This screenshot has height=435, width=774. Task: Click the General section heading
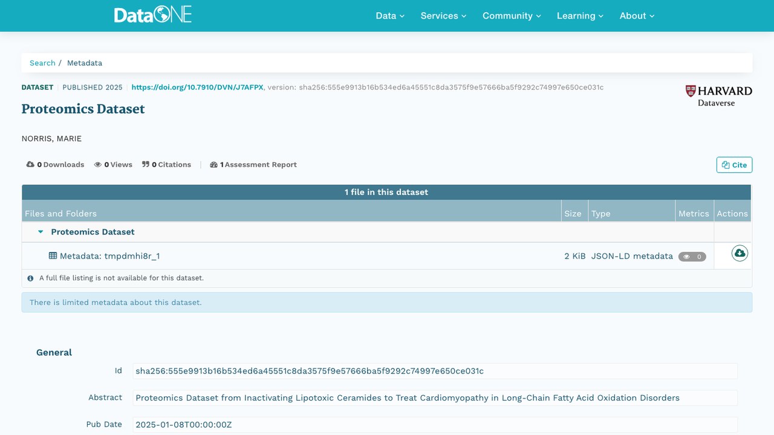(x=54, y=352)
